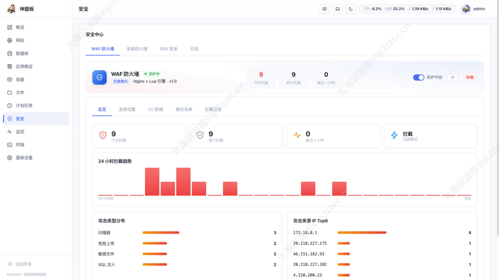Open the 计划任务 clock icon
The image size is (499, 280).
tap(10, 106)
